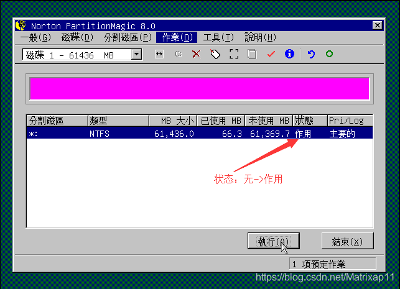Click the red X delete partition icon
The height and width of the screenshot is (289, 400).
tap(196, 54)
